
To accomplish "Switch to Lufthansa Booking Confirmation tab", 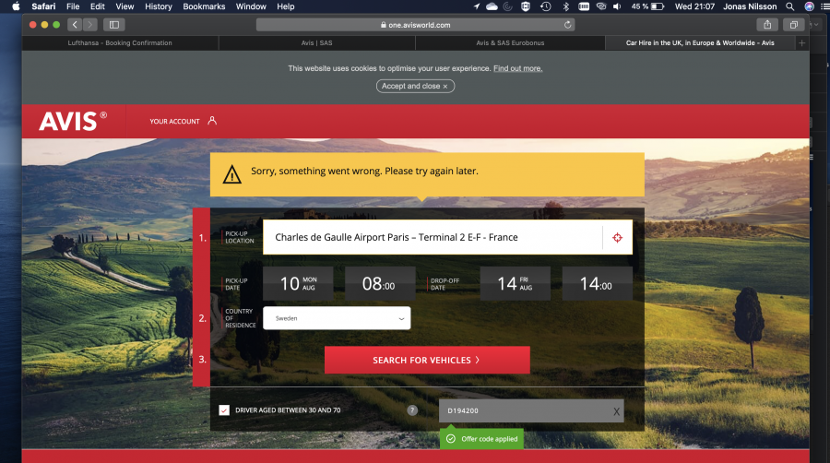I will click(120, 42).
